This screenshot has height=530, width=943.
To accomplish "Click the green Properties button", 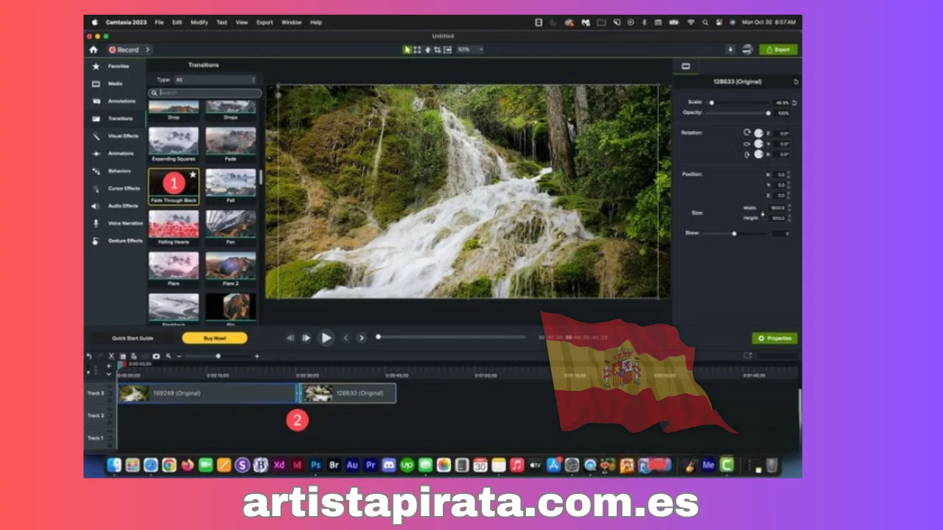I will pos(774,338).
